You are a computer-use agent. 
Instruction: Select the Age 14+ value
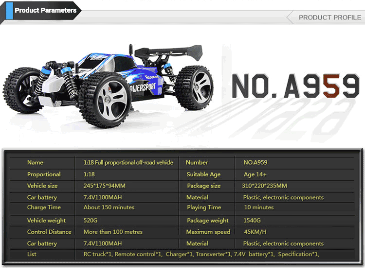pos(255,174)
